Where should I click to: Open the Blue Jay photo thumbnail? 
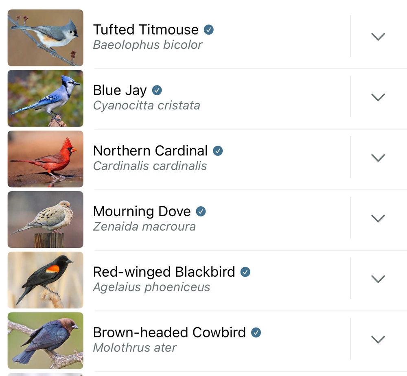pyautogui.click(x=46, y=98)
